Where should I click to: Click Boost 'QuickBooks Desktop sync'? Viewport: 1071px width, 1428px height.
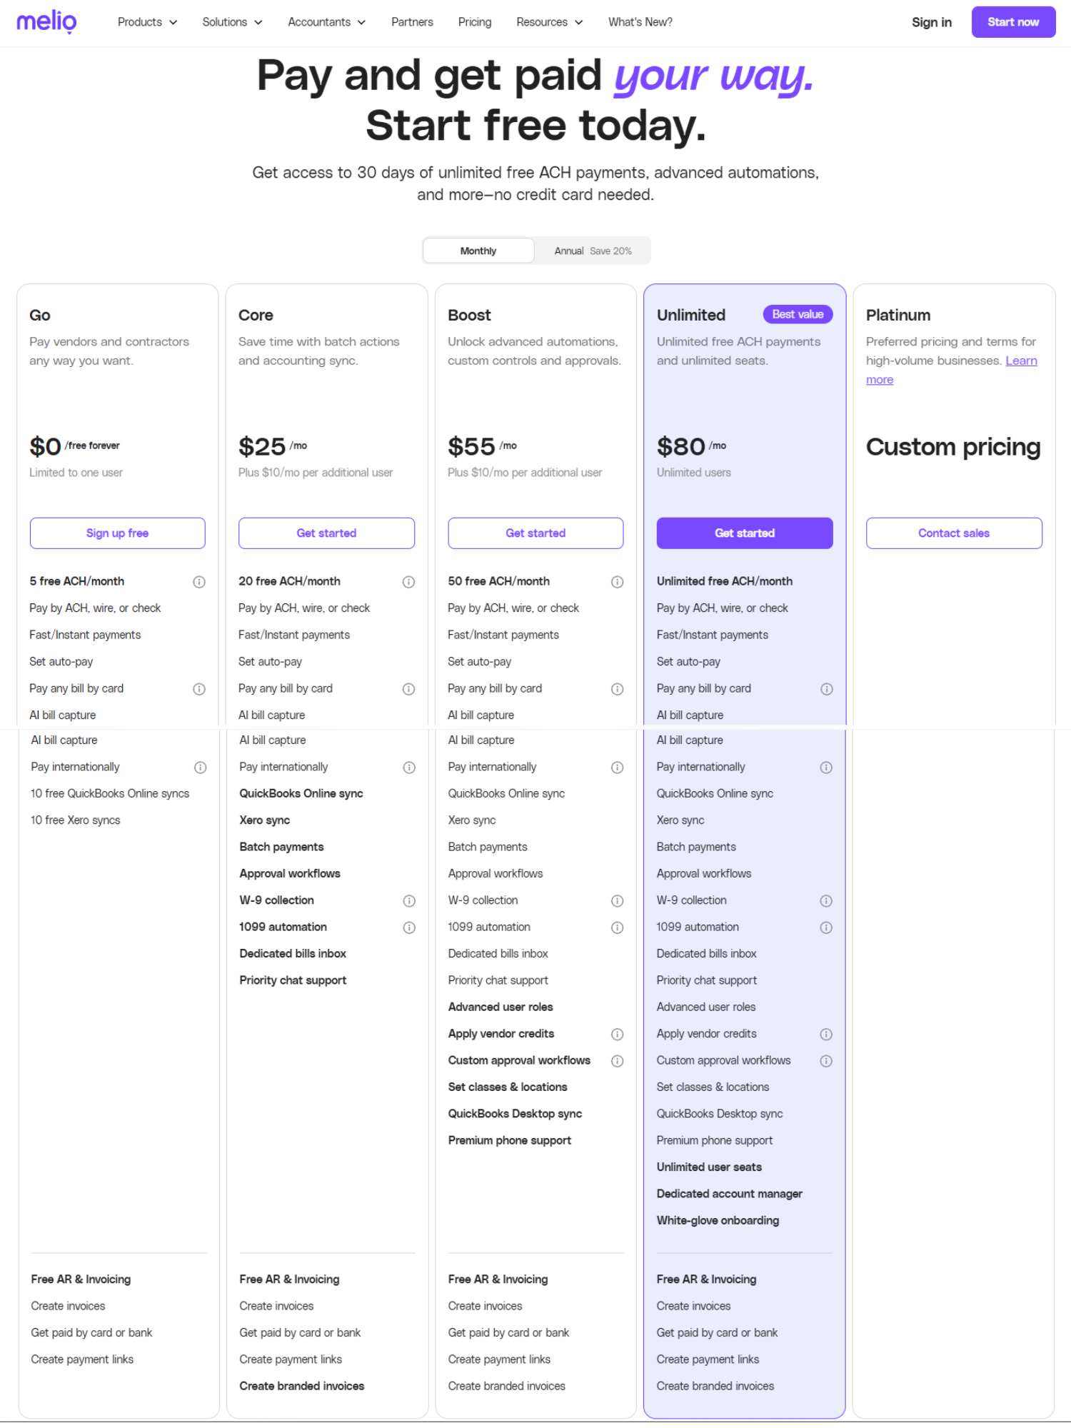[x=515, y=1115]
